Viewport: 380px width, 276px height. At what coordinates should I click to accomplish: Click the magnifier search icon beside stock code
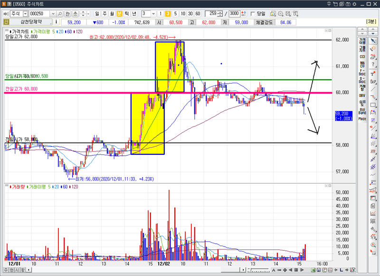tap(60, 14)
